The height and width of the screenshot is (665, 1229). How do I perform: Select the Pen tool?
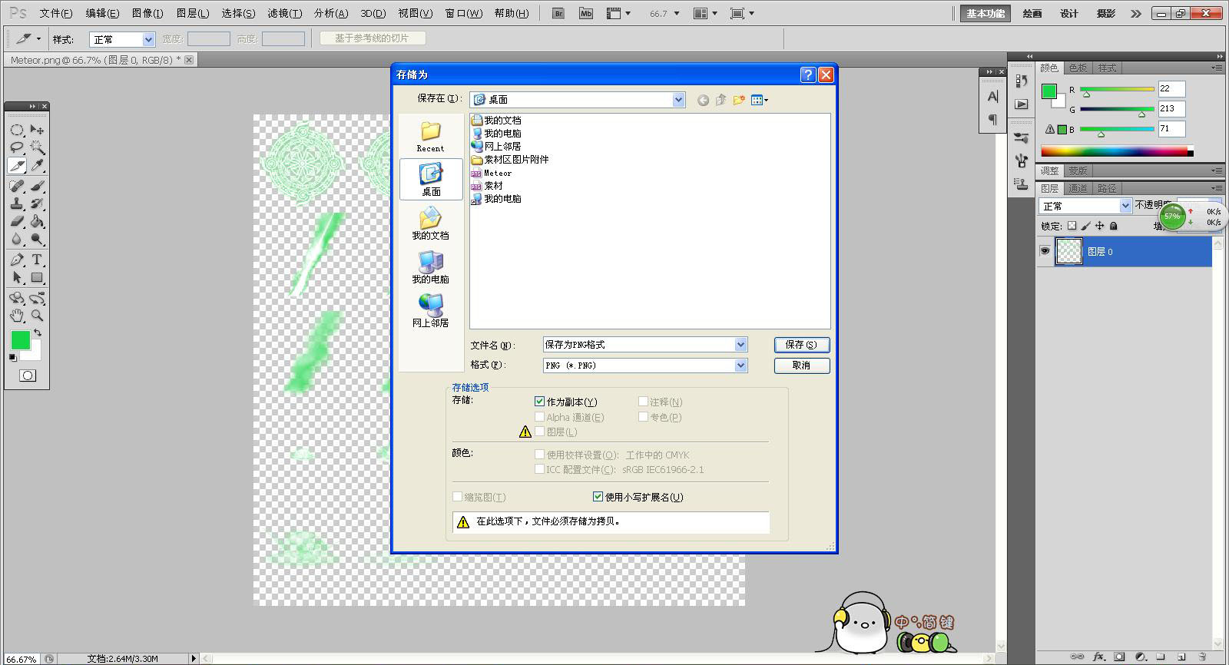(17, 260)
